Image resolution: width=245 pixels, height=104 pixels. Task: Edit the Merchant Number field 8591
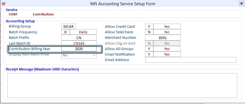coord(163,38)
